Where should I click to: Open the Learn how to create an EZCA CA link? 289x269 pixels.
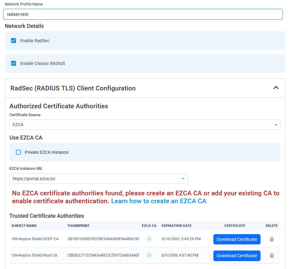[x=159, y=201]
